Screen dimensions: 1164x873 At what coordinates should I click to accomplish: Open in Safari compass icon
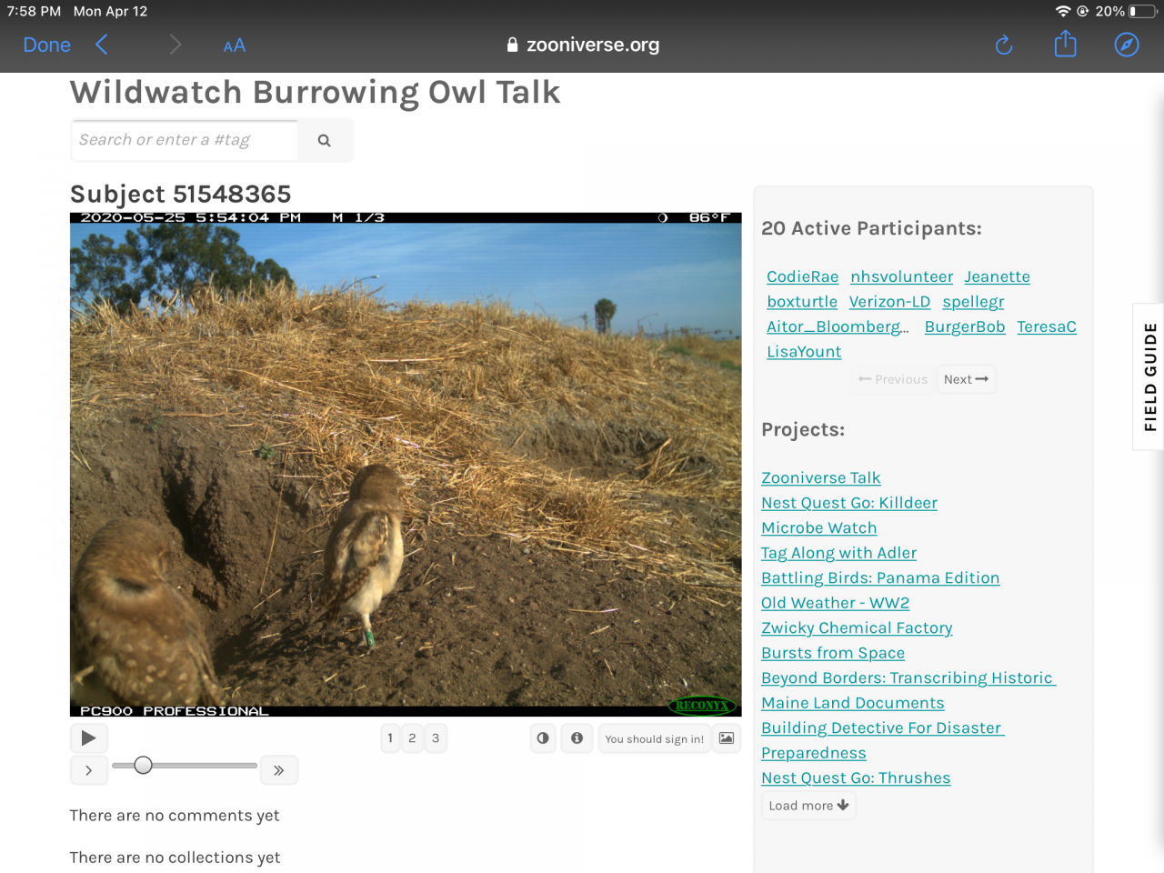click(x=1127, y=45)
